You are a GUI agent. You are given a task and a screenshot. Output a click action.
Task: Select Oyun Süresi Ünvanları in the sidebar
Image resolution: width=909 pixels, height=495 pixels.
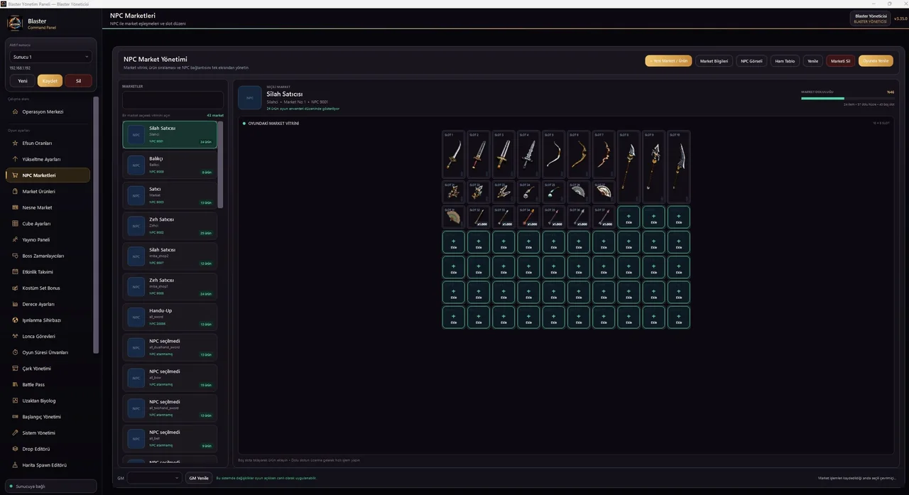(x=48, y=352)
